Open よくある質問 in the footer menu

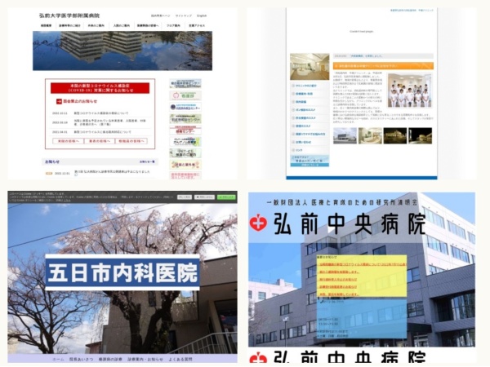(180, 359)
